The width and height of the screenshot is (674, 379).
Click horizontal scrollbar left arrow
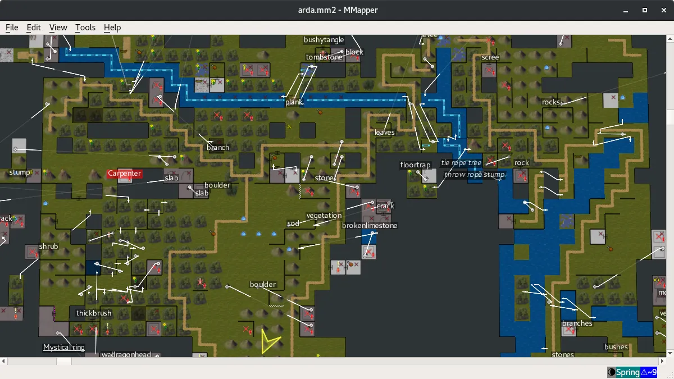[x=3, y=360]
